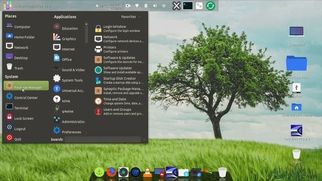Open Network configuration in the Administration list
Viewport: 322px width, 181px height.
[119, 39]
